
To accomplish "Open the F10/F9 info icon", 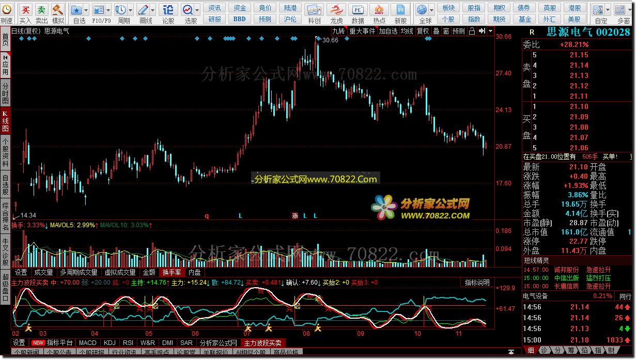I will coord(98,9).
